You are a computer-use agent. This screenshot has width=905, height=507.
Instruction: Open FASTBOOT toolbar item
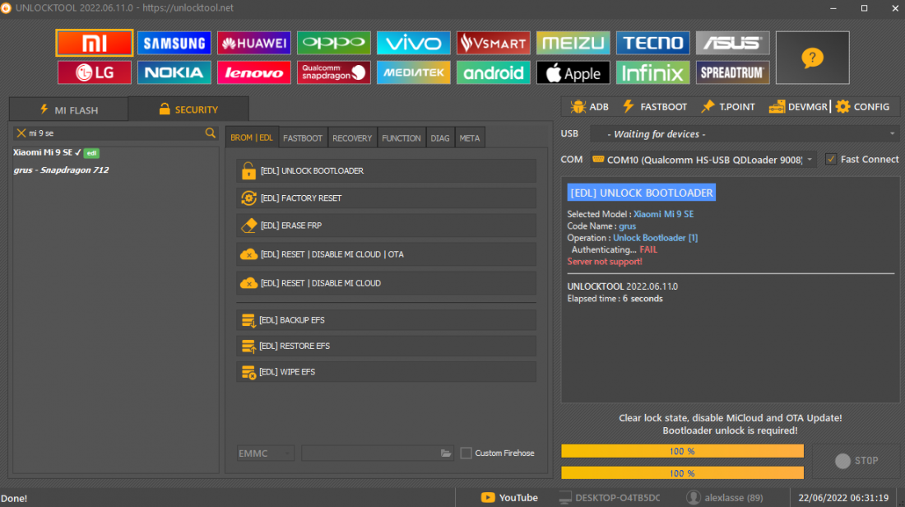(x=655, y=107)
